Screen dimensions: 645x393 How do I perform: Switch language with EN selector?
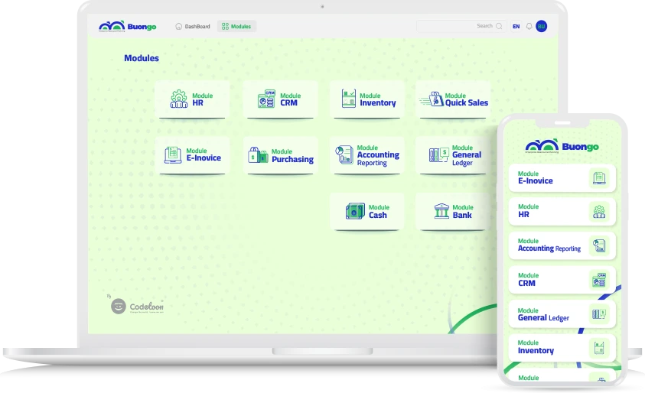(x=516, y=26)
